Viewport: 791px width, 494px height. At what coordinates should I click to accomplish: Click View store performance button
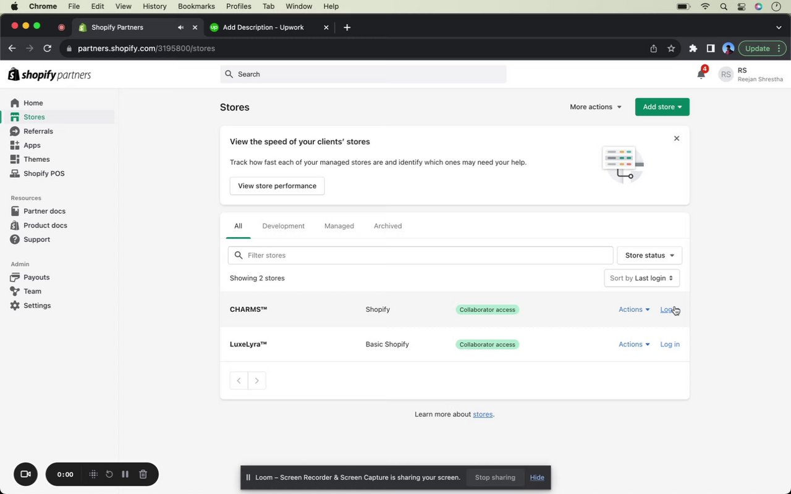tap(277, 186)
